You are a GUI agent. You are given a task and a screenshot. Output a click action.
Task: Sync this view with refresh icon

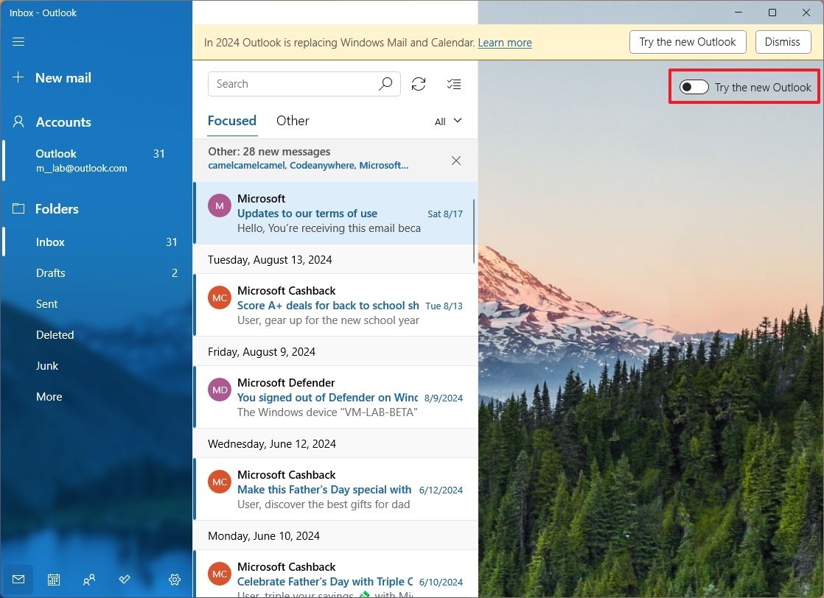pyautogui.click(x=419, y=84)
